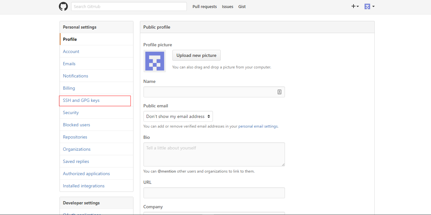Focus the Search GitHub box
This screenshot has width=431, height=215.
click(x=129, y=6)
